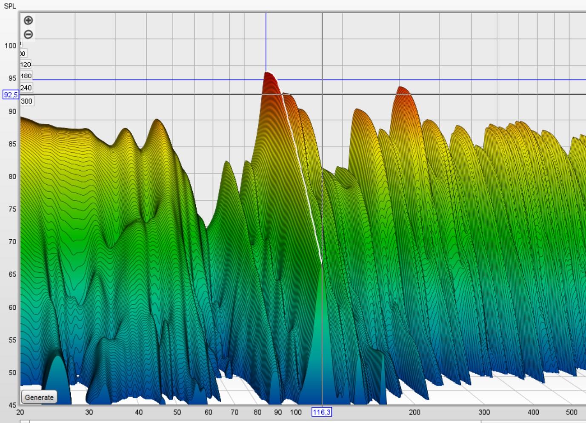Click the zoom out minus icon
The width and height of the screenshot is (586, 423).
point(28,34)
